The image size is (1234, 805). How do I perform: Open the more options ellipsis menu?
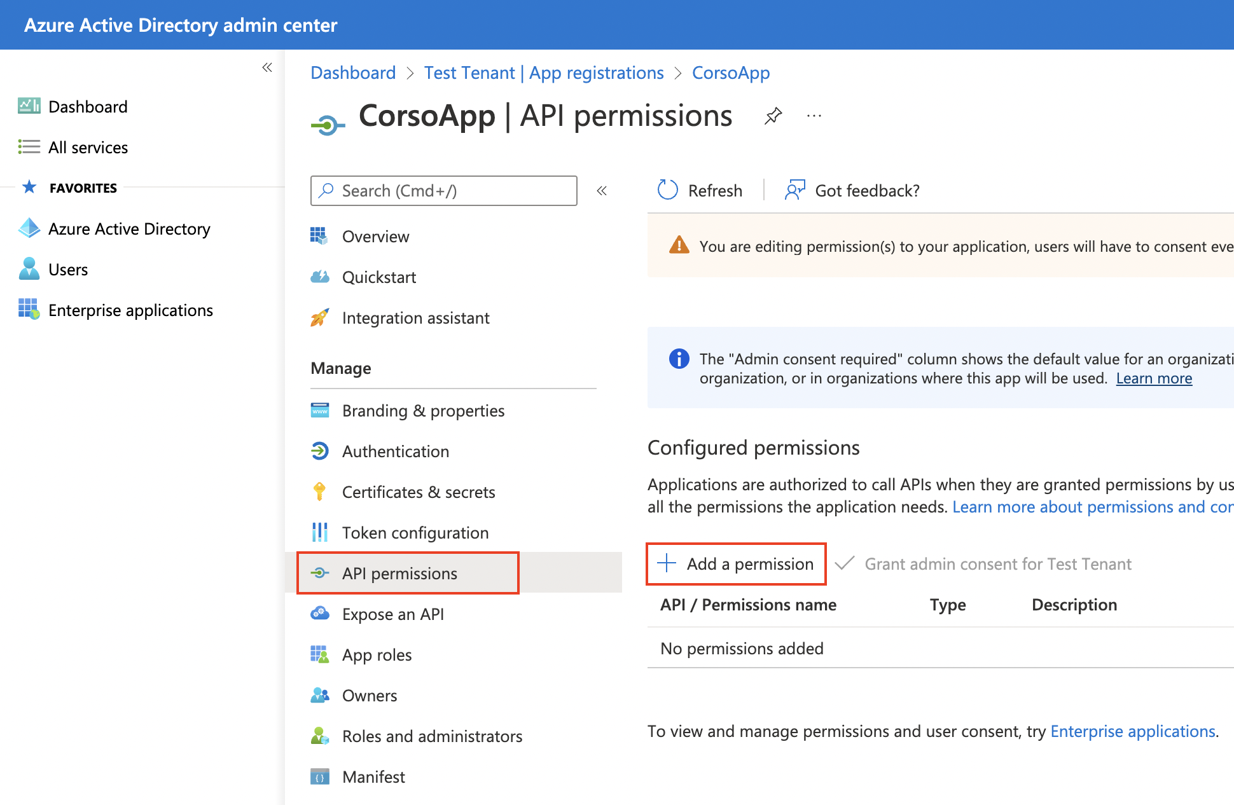tap(814, 116)
